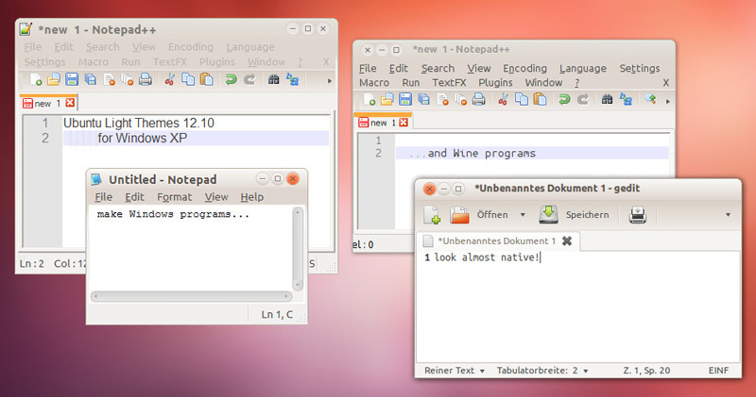Click Close All icon in Notepad++ showing 'and Wine programs'

460,100
